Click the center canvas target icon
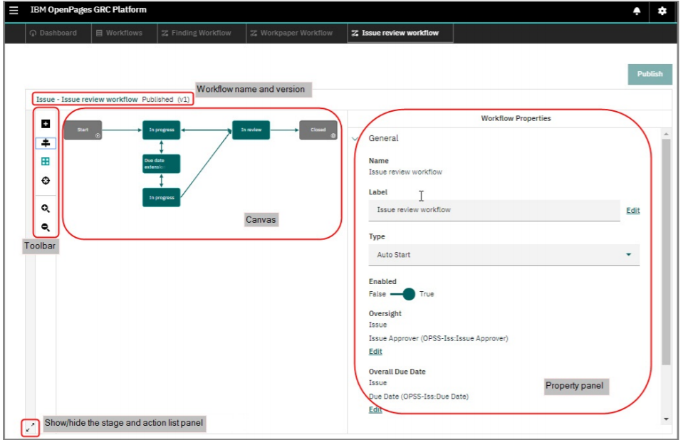The height and width of the screenshot is (440, 683). pyautogui.click(x=46, y=180)
